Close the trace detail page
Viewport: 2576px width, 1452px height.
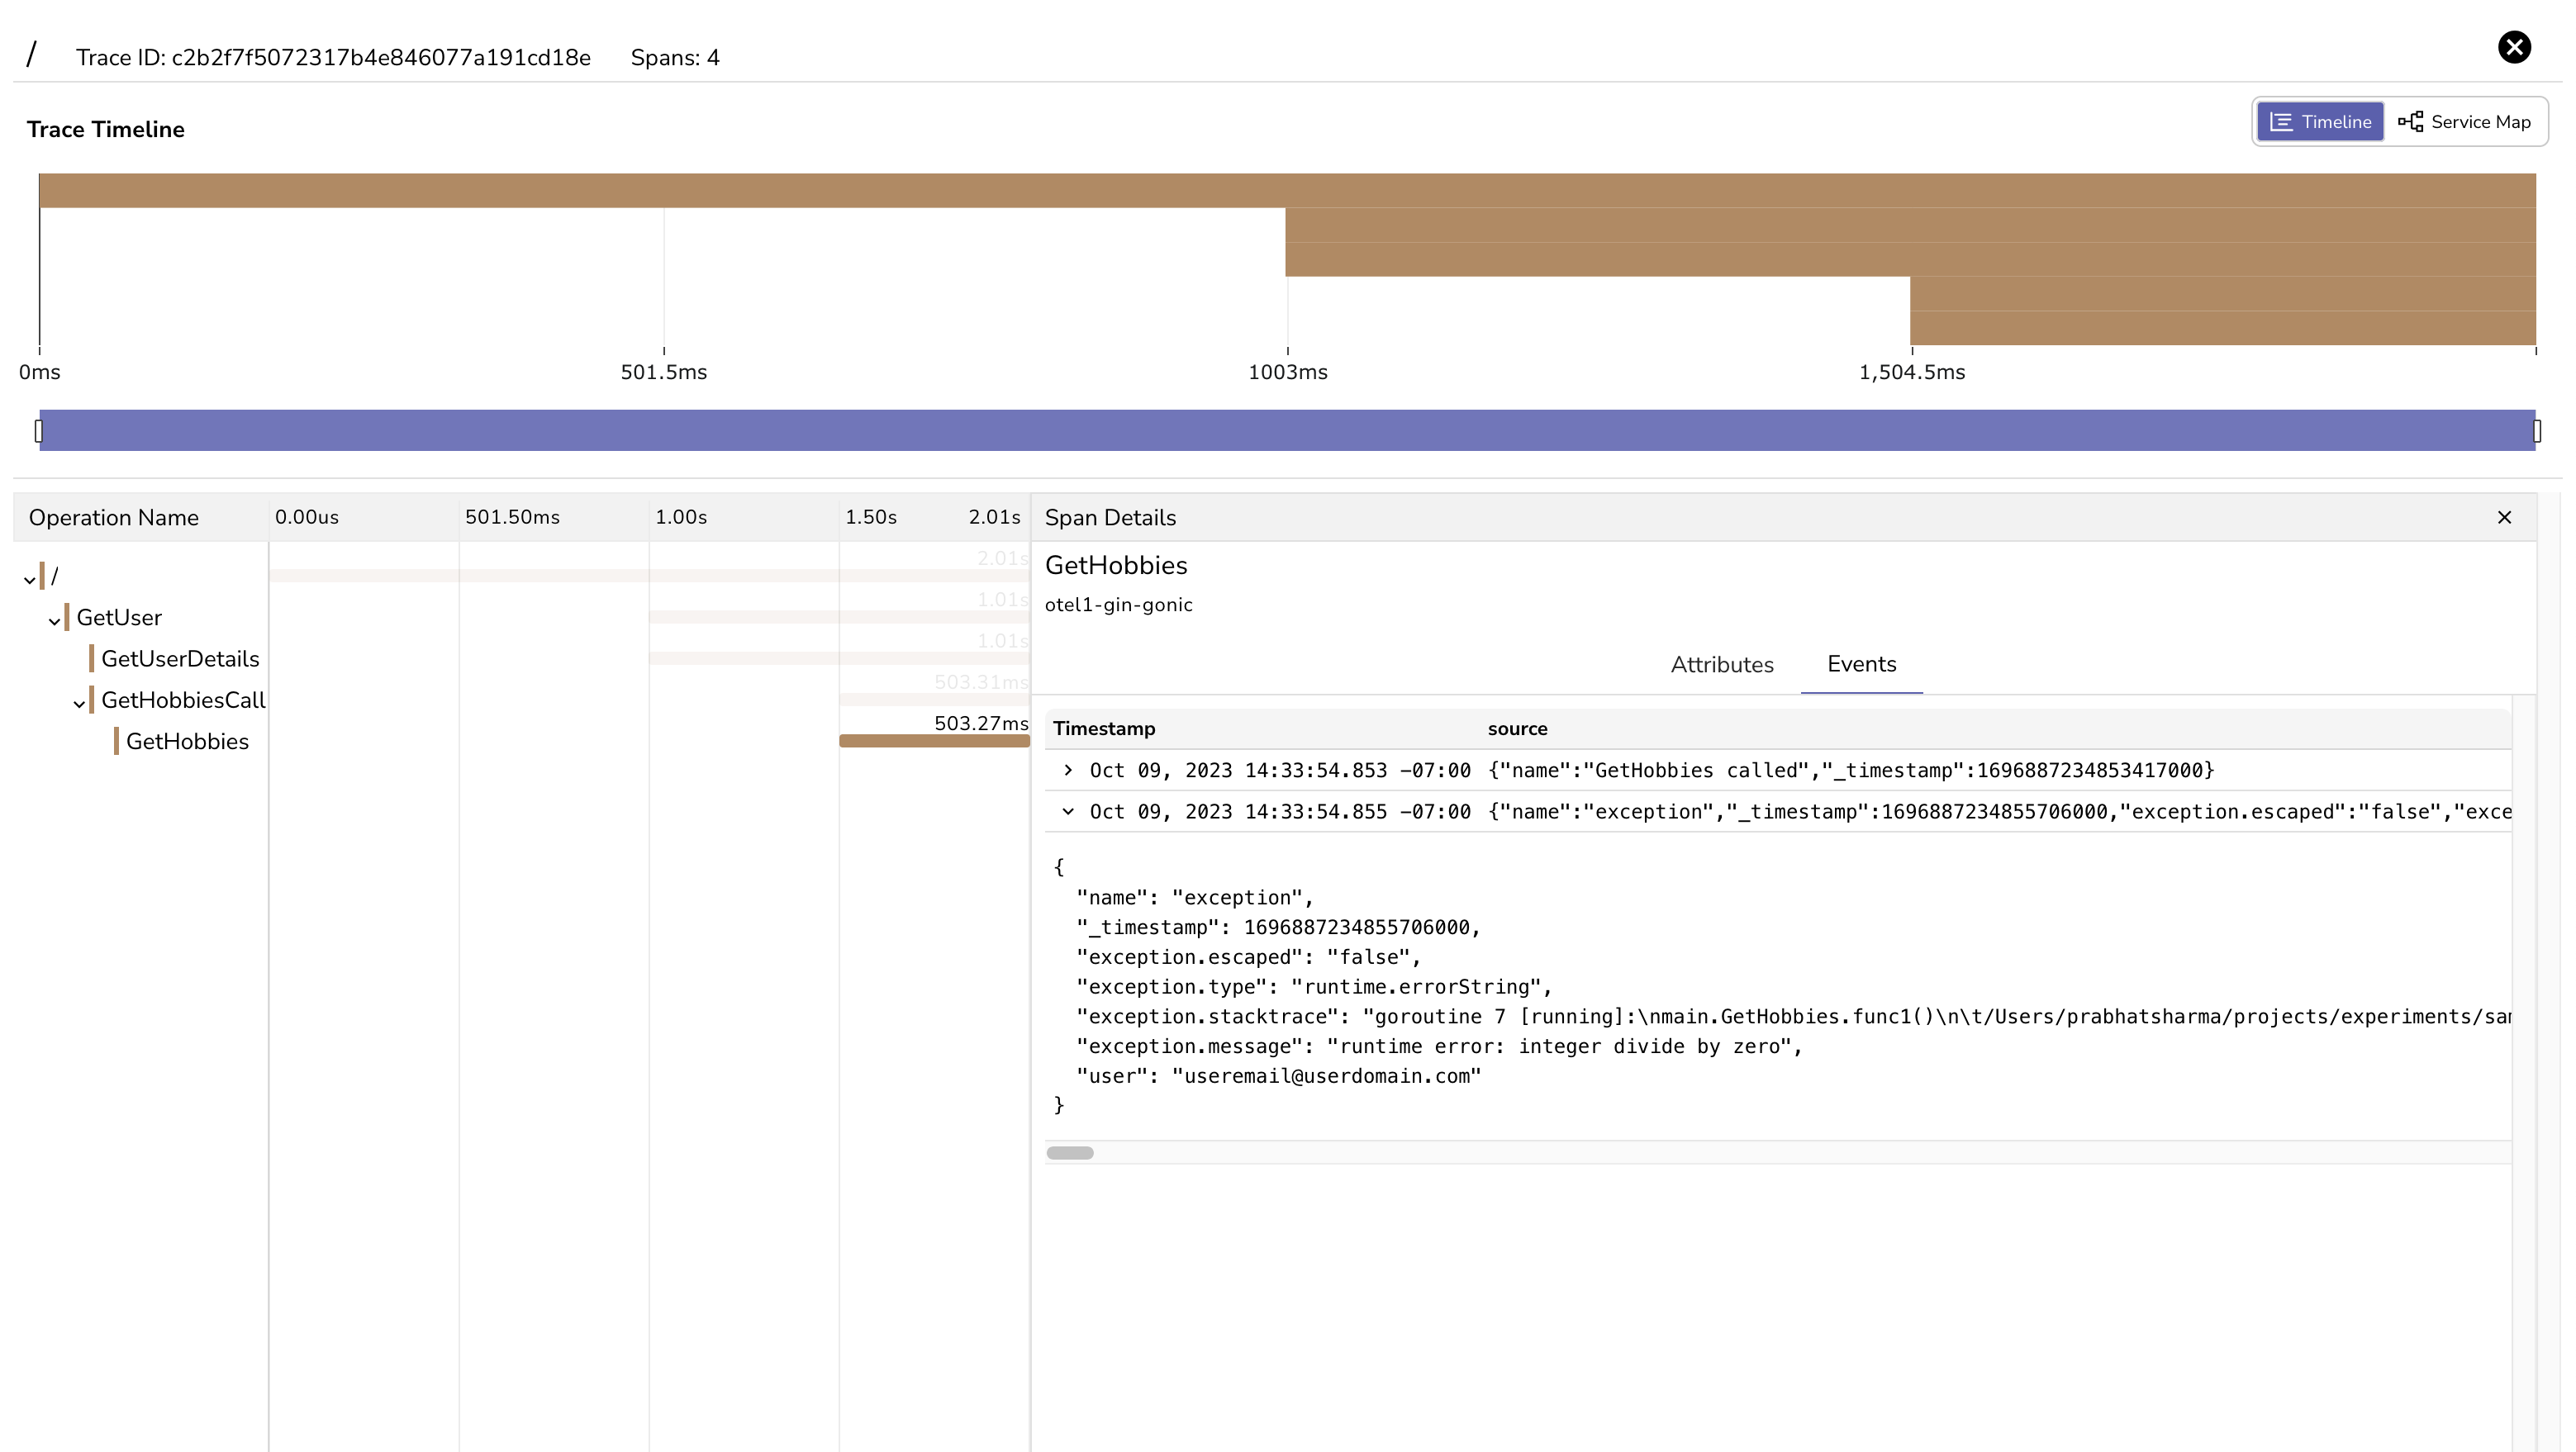[2515, 47]
